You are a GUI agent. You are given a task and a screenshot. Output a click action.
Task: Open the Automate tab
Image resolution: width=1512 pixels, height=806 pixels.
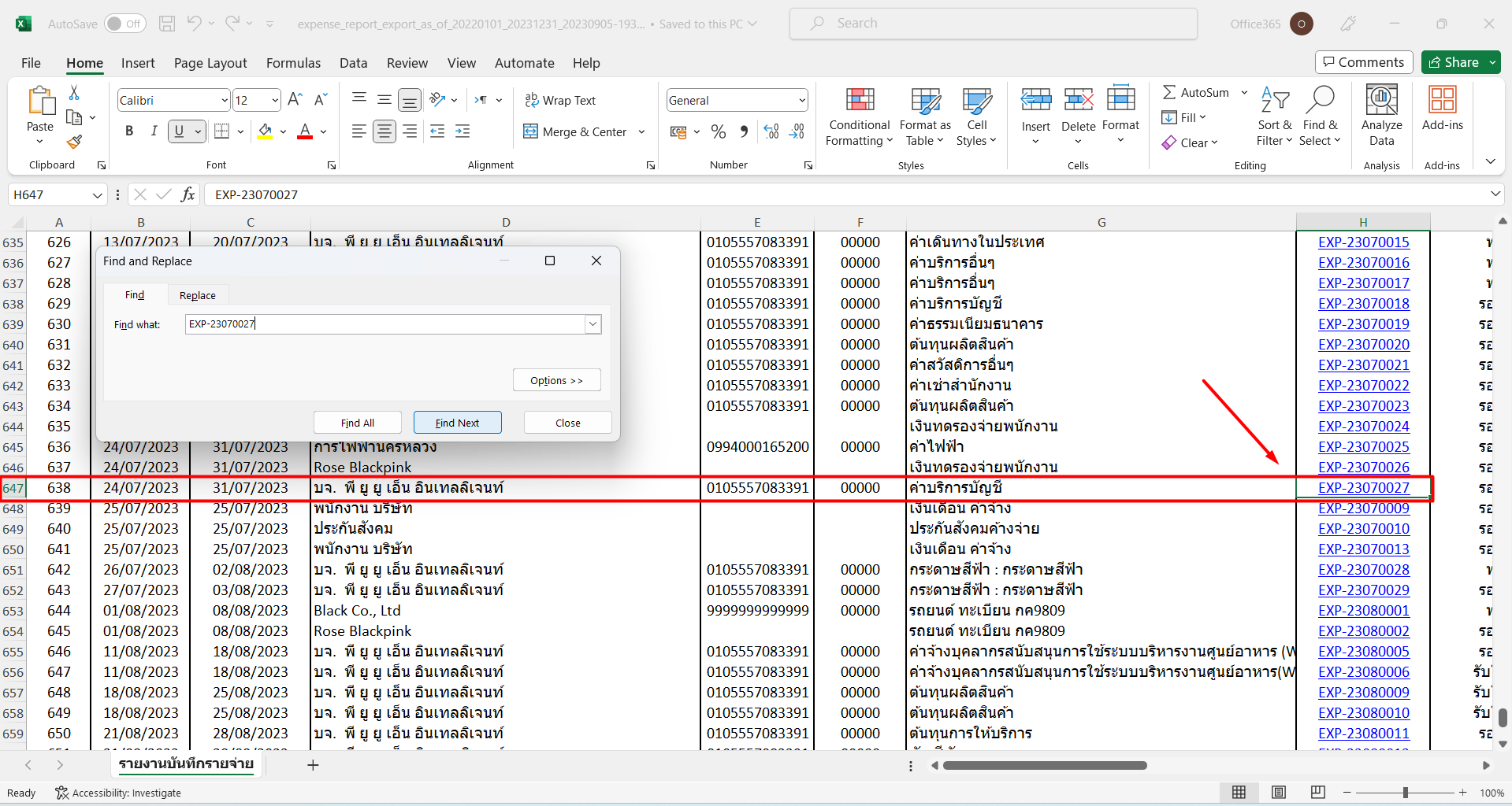(524, 63)
